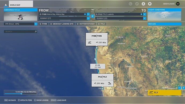This screenshot has height=104, width=185.
Task: Click the yellow FLY button
Action: 164,92
